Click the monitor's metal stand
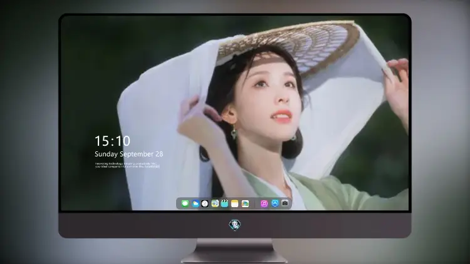 (234, 251)
